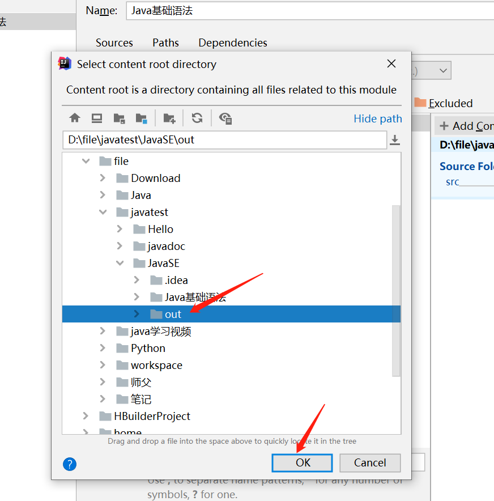
Task: Expand the Java基础语法 folder
Action: click(x=137, y=297)
